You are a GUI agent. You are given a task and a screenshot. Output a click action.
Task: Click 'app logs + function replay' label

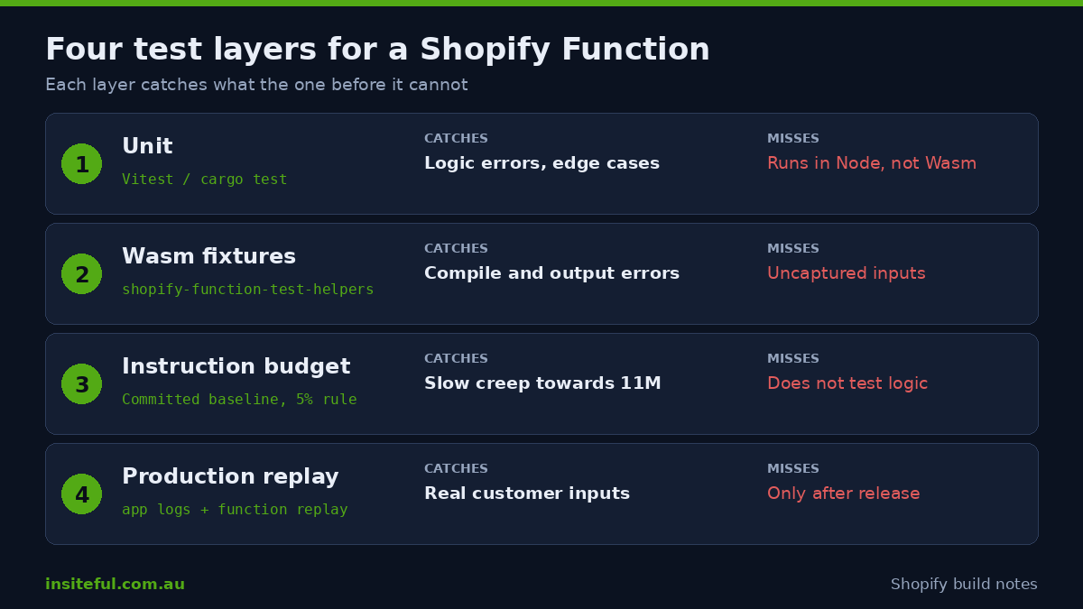(235, 510)
